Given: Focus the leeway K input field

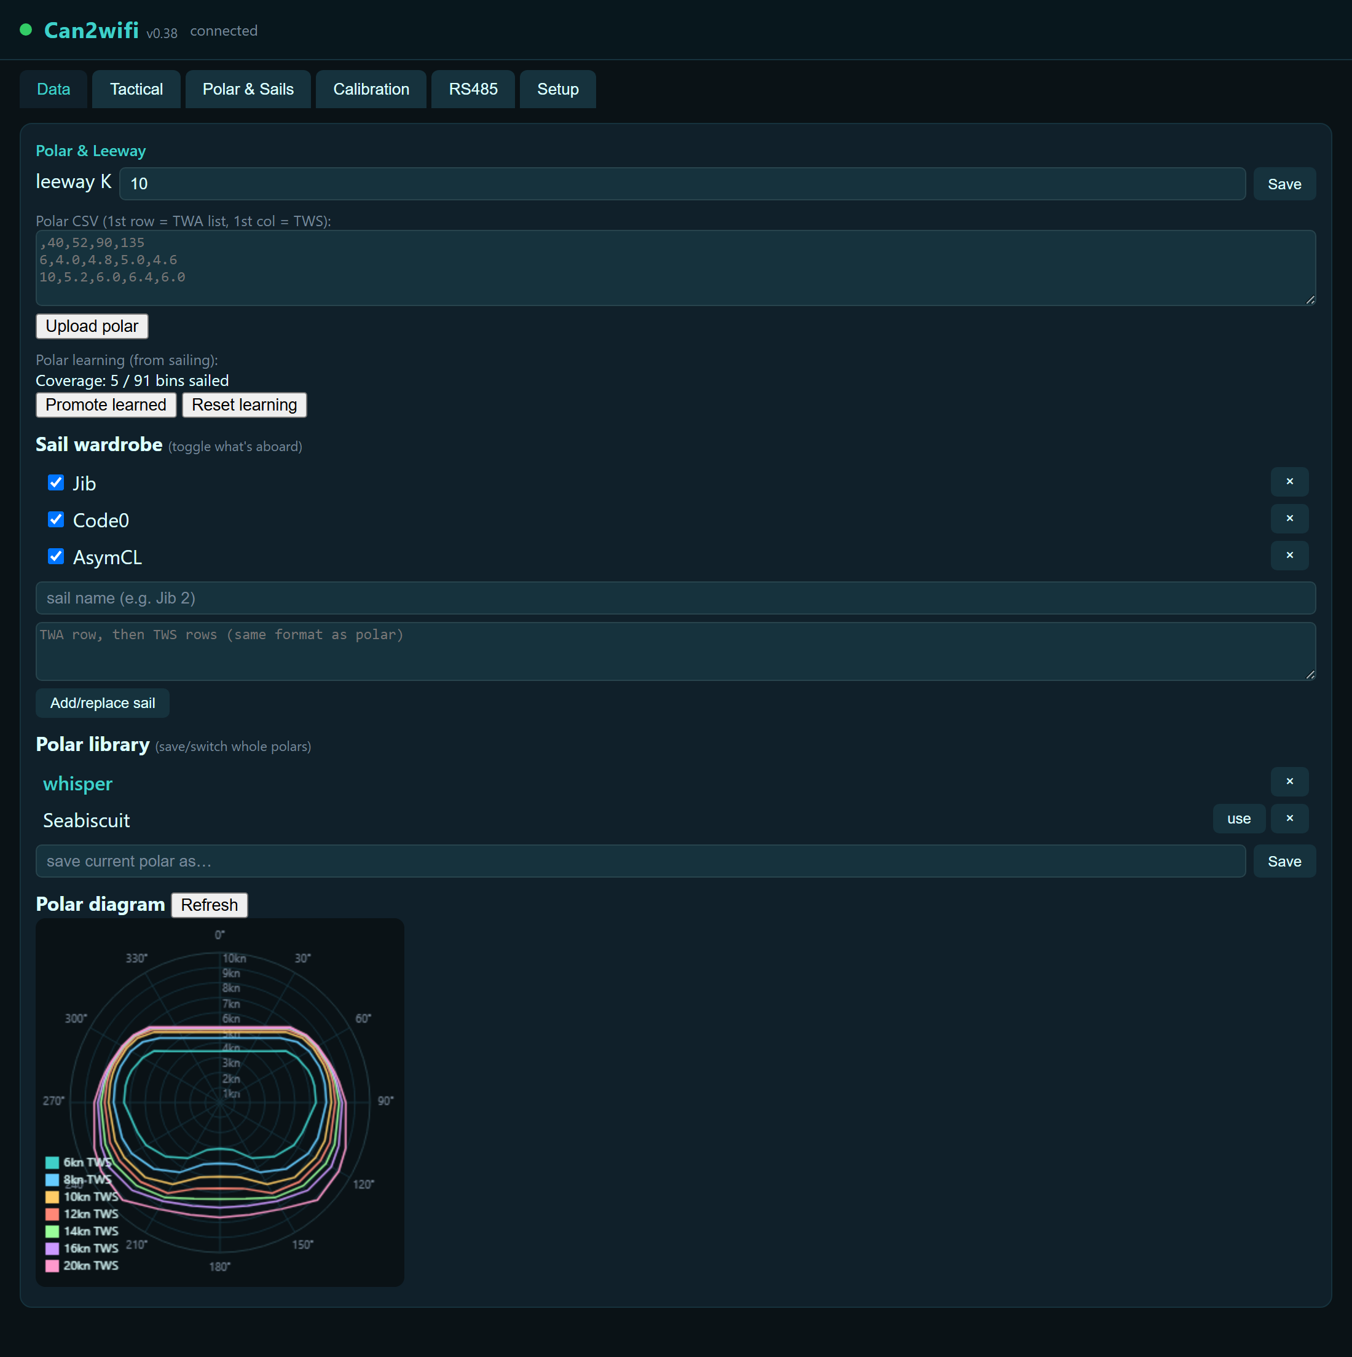Looking at the screenshot, I should coord(682,184).
